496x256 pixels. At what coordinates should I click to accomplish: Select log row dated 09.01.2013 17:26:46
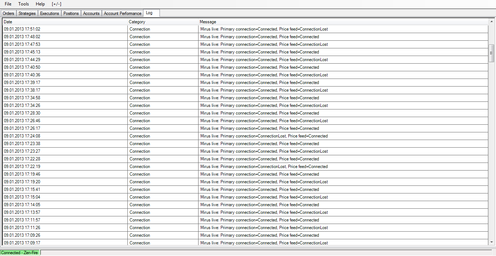tap(245, 121)
